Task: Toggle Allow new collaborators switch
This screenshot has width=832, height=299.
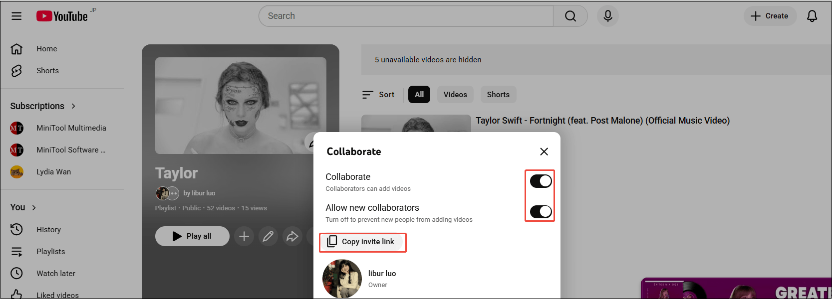Action: (541, 212)
